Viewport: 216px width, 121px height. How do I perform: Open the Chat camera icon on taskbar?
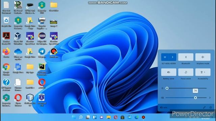(x=102, y=117)
